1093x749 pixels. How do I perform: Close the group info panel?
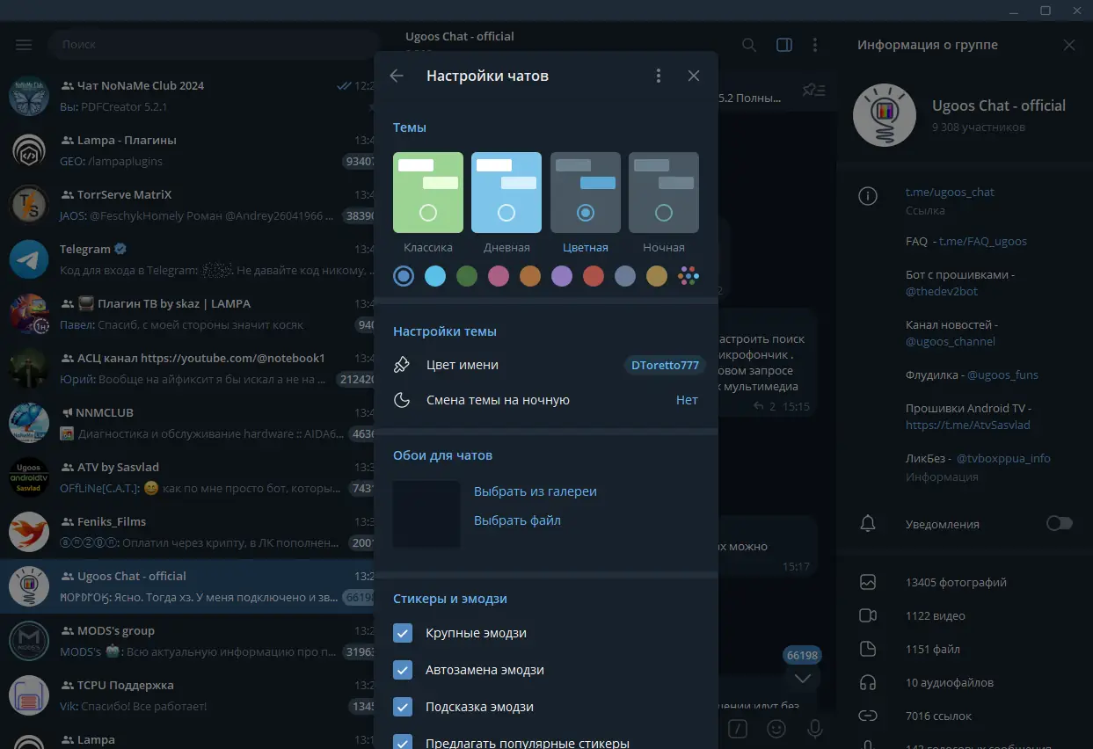(x=1069, y=45)
